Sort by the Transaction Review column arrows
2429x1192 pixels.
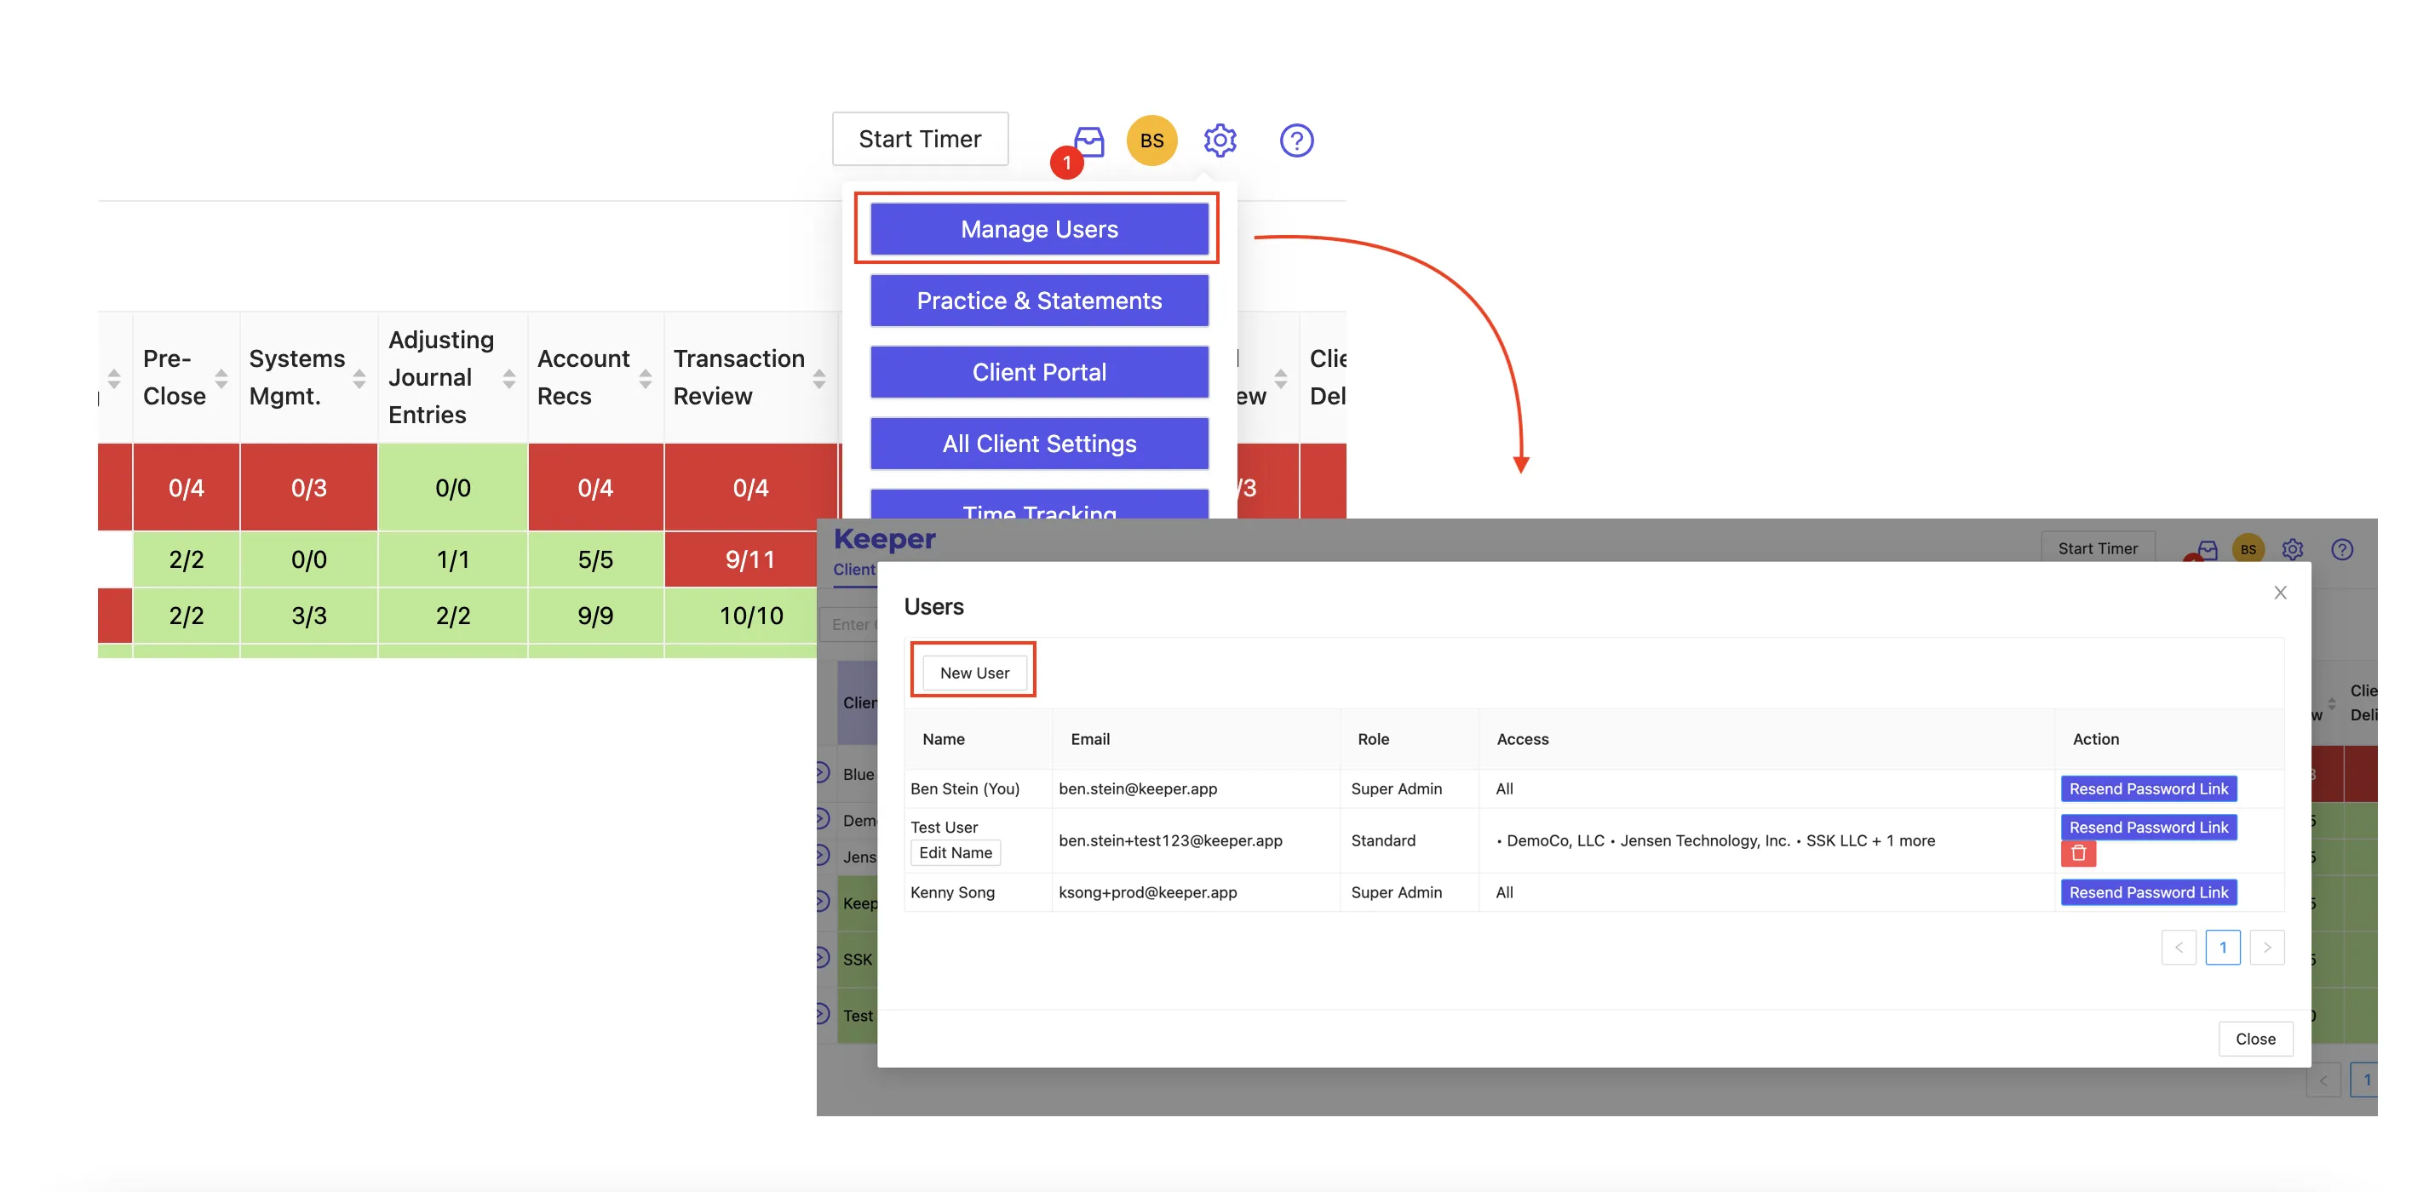click(x=818, y=378)
